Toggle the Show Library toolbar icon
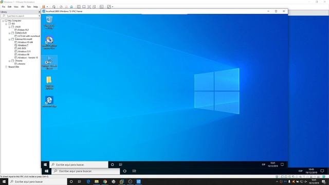The height and width of the screenshot is (185, 329). pos(79,7)
